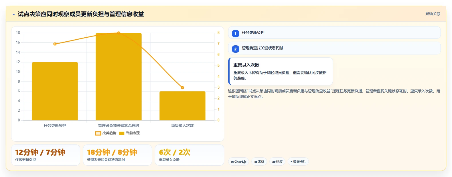Click trend line peak point at value 8
Viewport: 452px width, 177px height.
click(x=119, y=33)
